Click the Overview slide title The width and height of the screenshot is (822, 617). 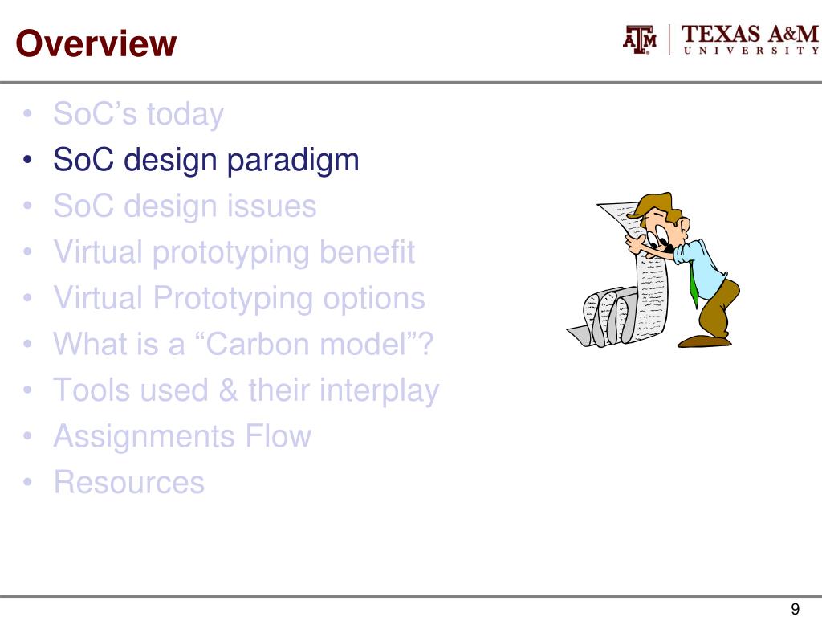[x=96, y=43]
